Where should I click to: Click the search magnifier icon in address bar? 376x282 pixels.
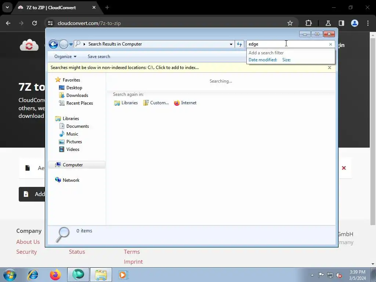click(x=78, y=44)
